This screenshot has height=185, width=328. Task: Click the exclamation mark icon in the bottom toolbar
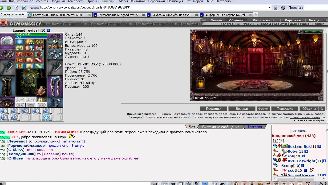click(x=181, y=183)
